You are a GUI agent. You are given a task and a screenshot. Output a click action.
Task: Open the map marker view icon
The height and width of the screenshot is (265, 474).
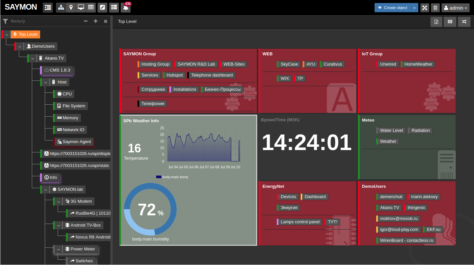pos(71,8)
